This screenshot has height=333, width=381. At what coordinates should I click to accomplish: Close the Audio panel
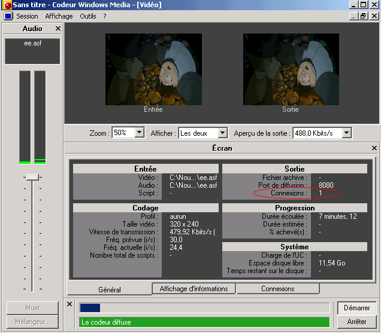click(x=58, y=29)
